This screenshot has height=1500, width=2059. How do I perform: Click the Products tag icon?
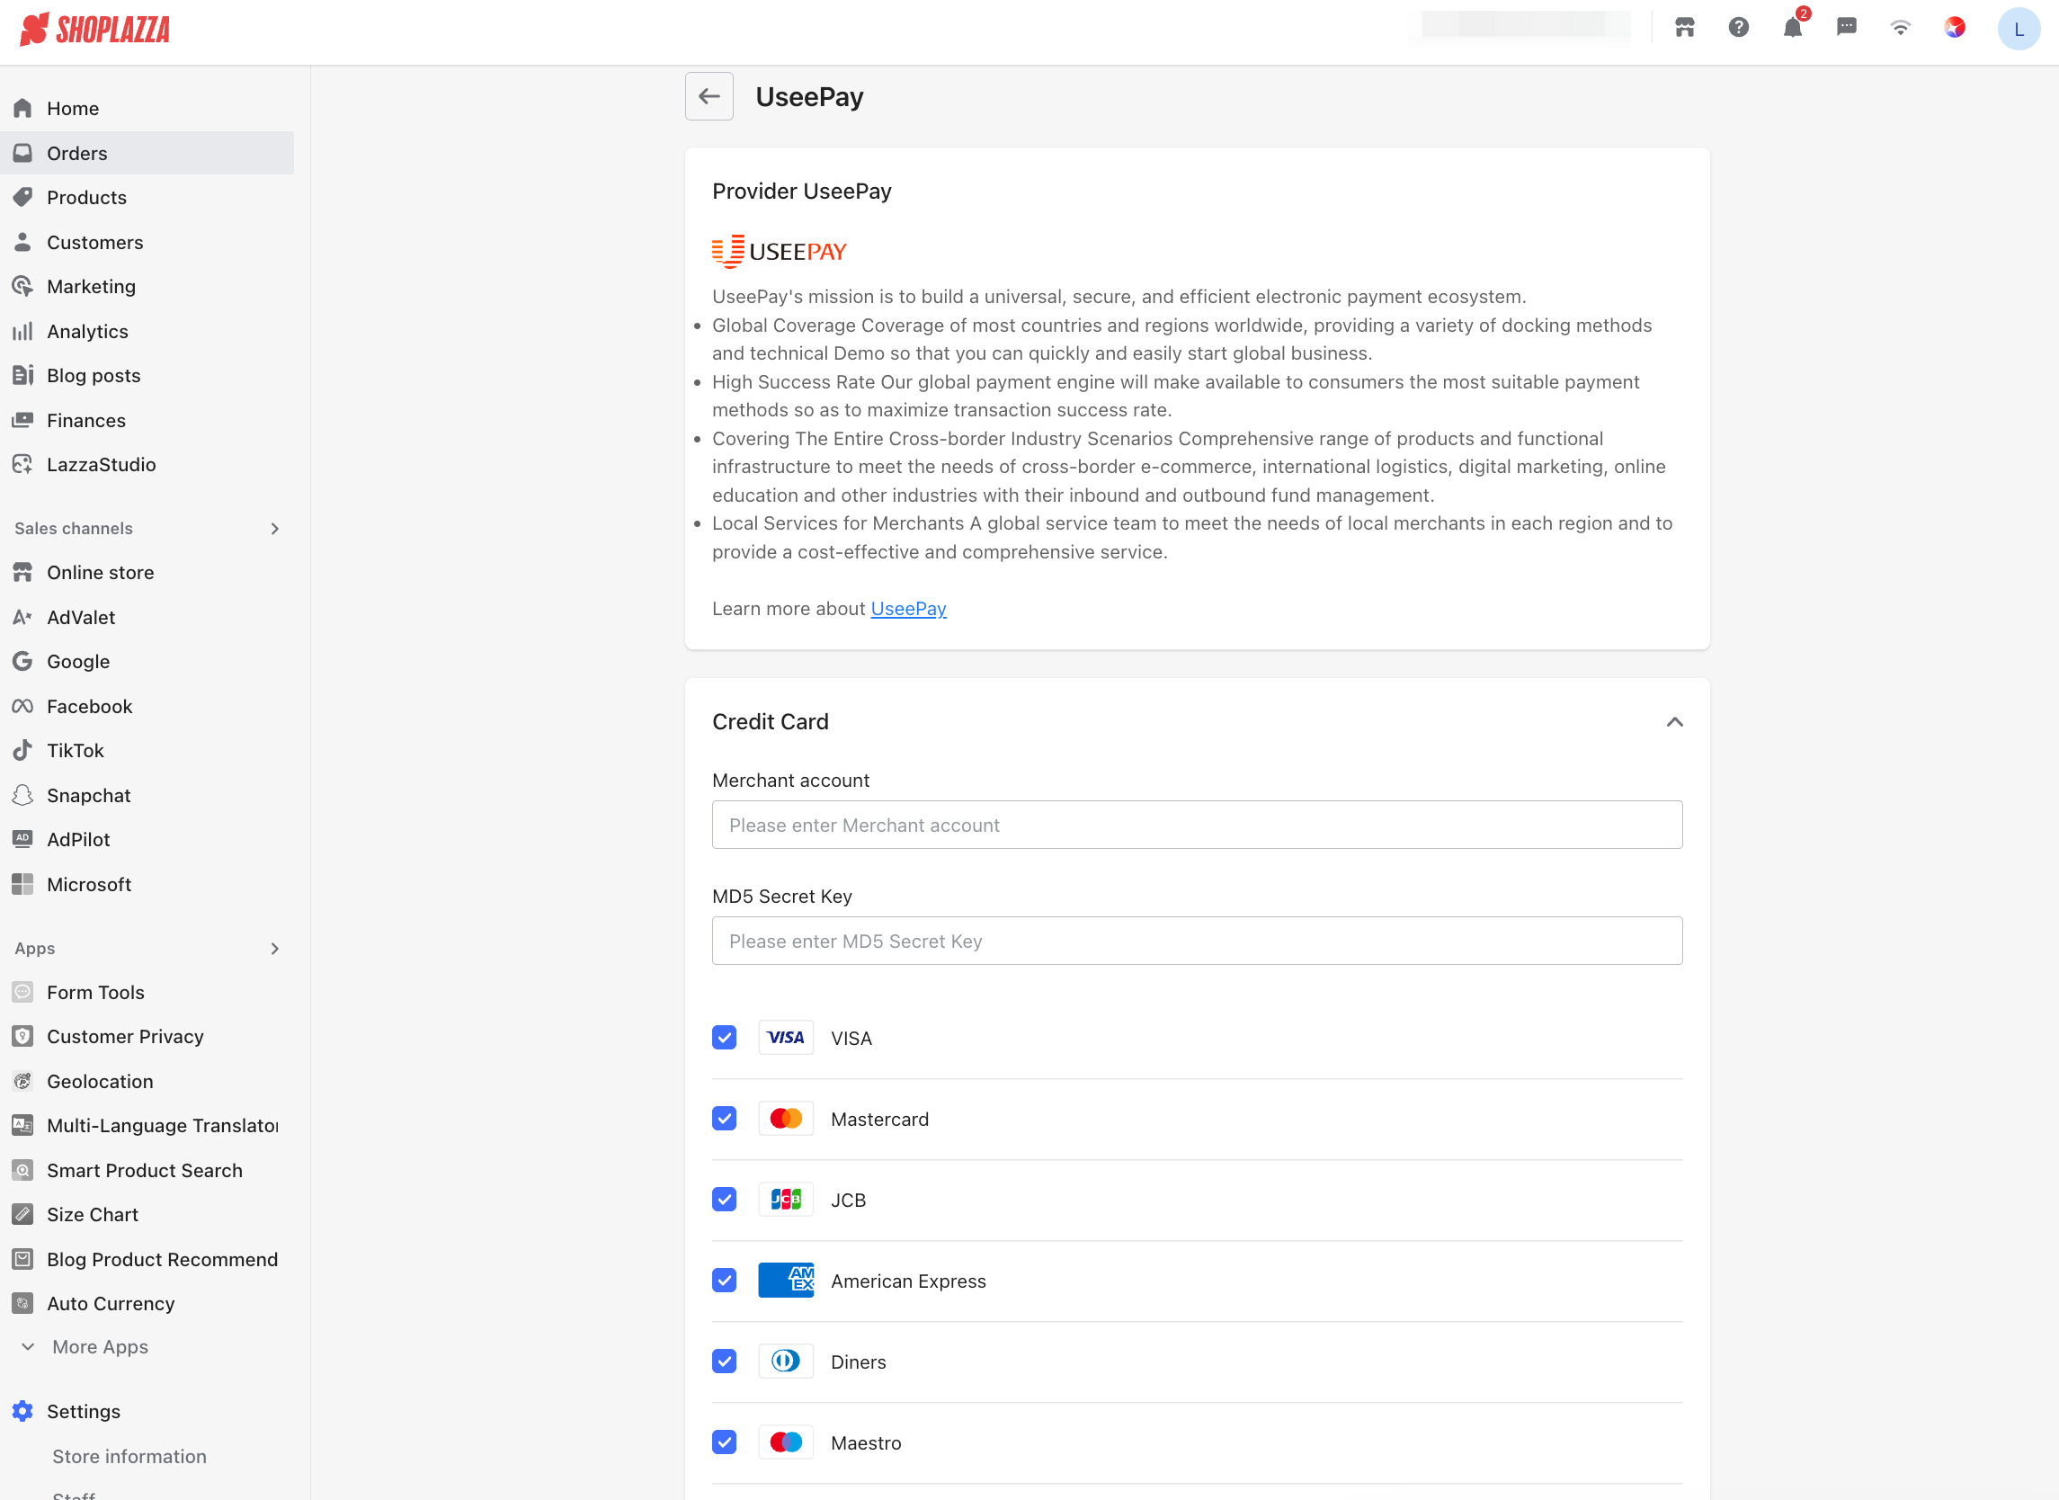pyautogui.click(x=22, y=197)
